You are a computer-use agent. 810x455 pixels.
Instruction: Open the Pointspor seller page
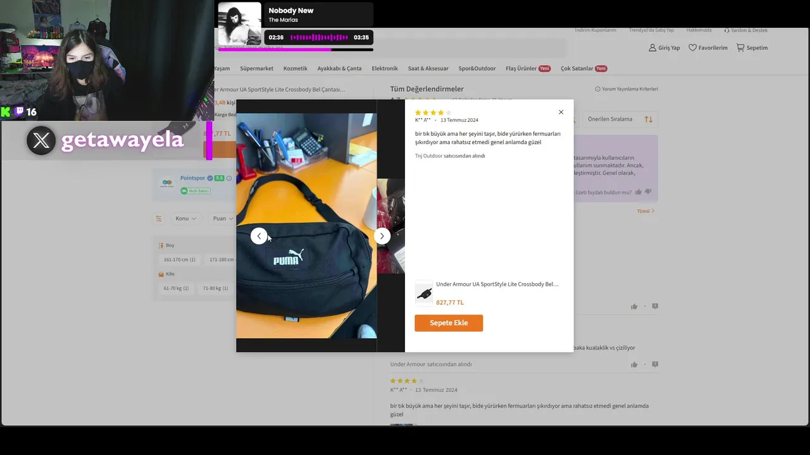coord(192,178)
